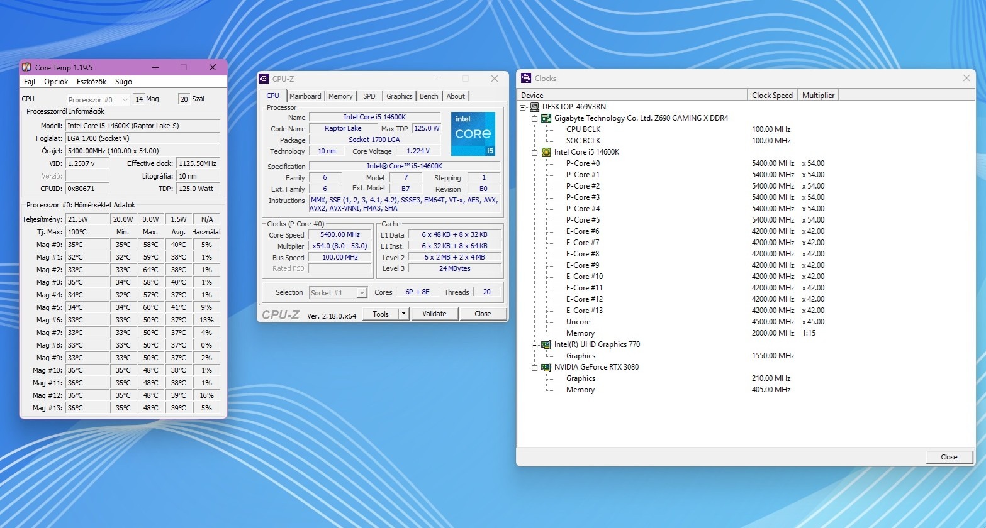Collapse the Intel Core i5 14600K node
Viewport: 986px width, 528px height.
tap(535, 152)
